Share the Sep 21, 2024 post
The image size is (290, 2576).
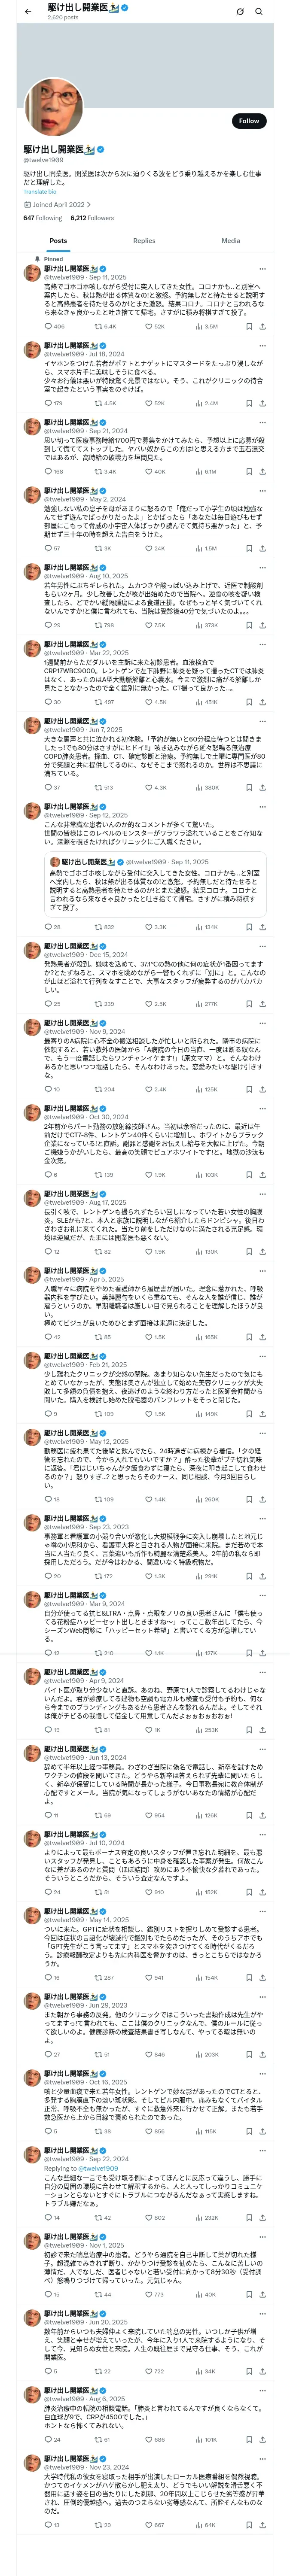point(262,471)
